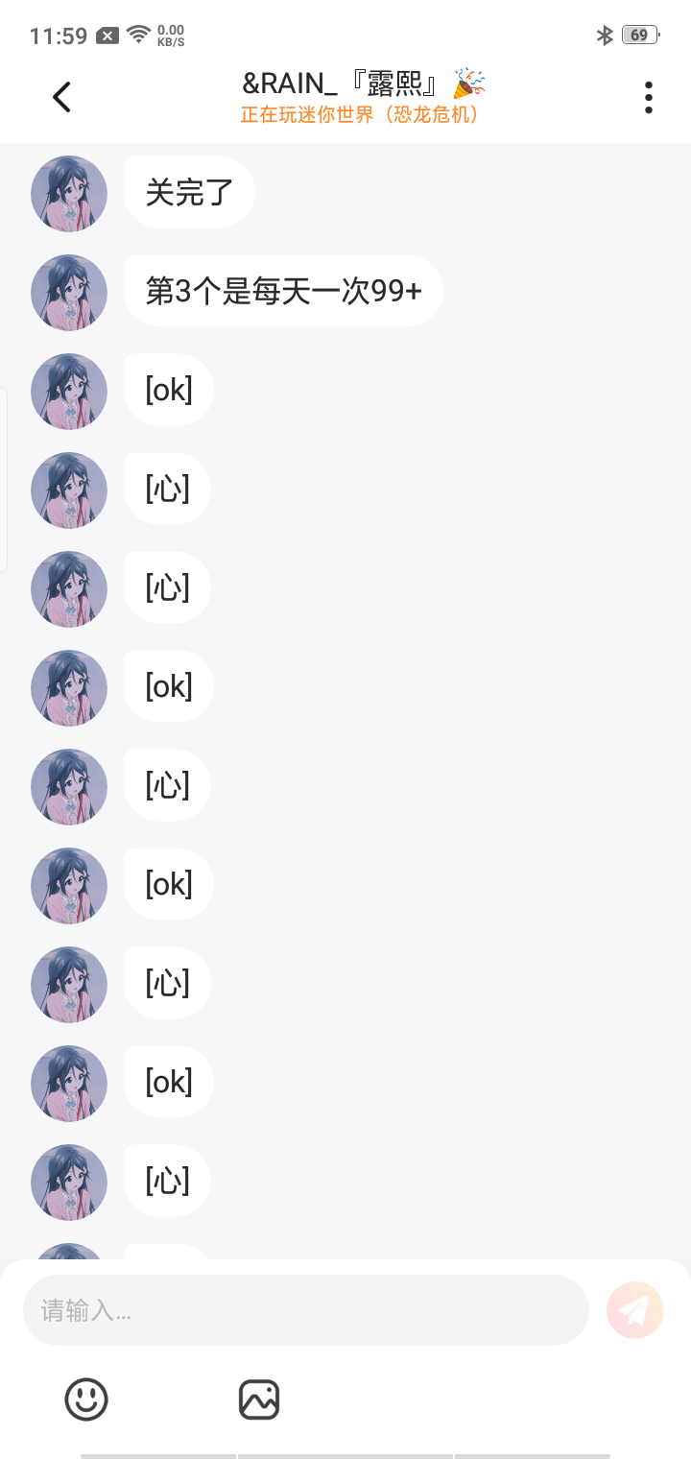Viewport: 691px width, 1459px height.
Task: Open the emoji picker smiley icon
Action: pyautogui.click(x=86, y=1399)
